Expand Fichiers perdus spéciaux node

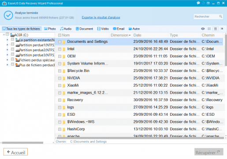pyautogui.click(x=7, y=60)
